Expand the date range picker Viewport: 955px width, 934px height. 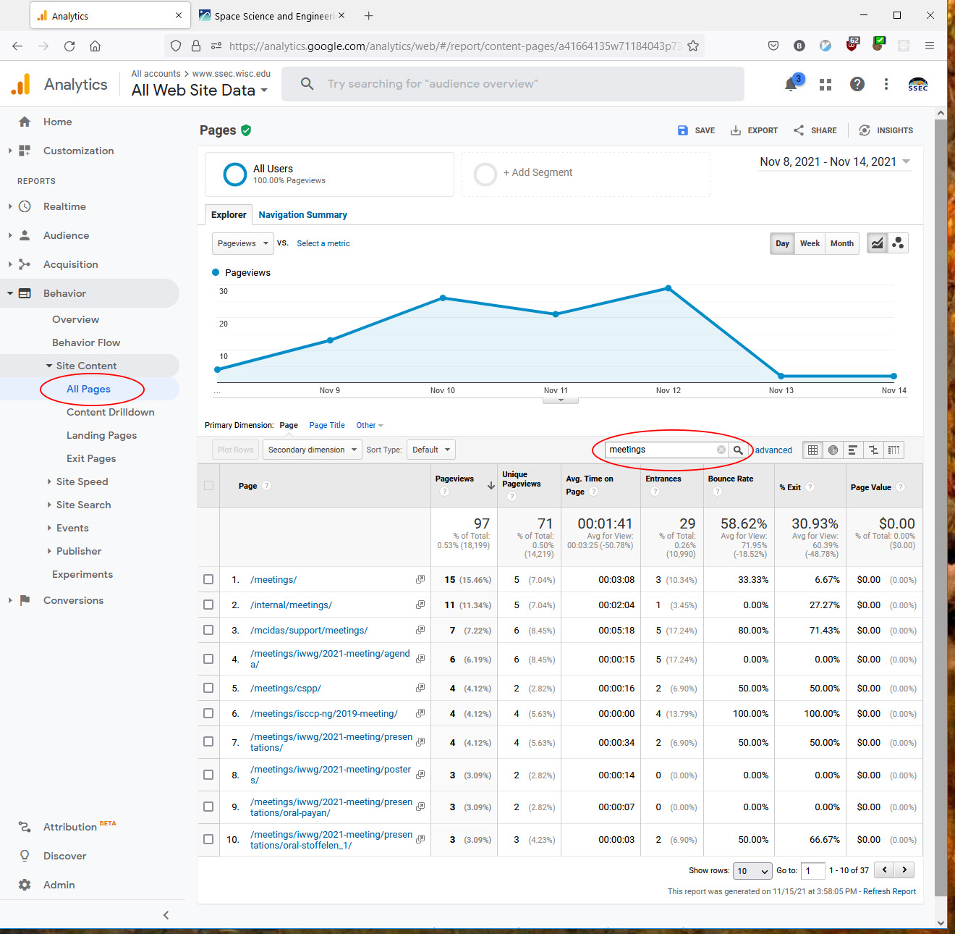click(834, 162)
